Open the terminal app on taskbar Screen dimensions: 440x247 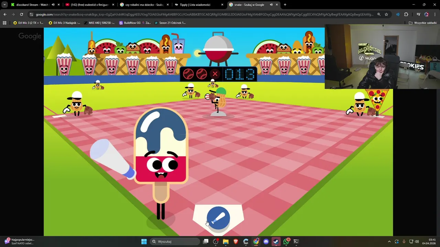[x=296, y=242]
